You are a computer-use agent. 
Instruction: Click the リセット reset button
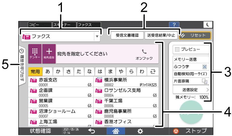coord(195,35)
